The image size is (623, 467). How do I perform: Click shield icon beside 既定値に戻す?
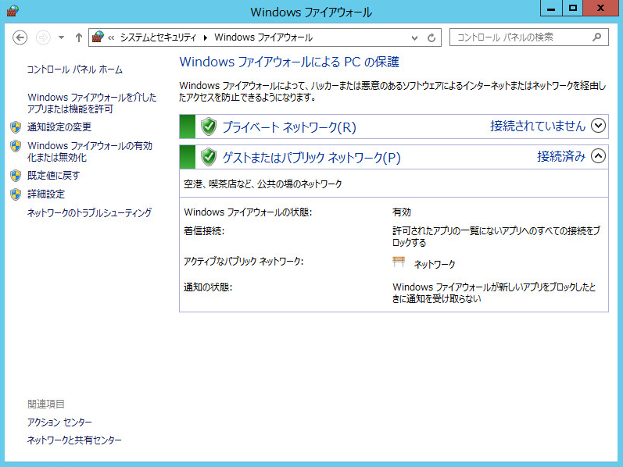[16, 176]
